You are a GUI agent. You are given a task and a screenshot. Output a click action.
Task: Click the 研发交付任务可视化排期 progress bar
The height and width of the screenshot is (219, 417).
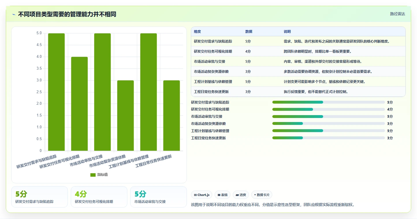[x=329, y=109]
